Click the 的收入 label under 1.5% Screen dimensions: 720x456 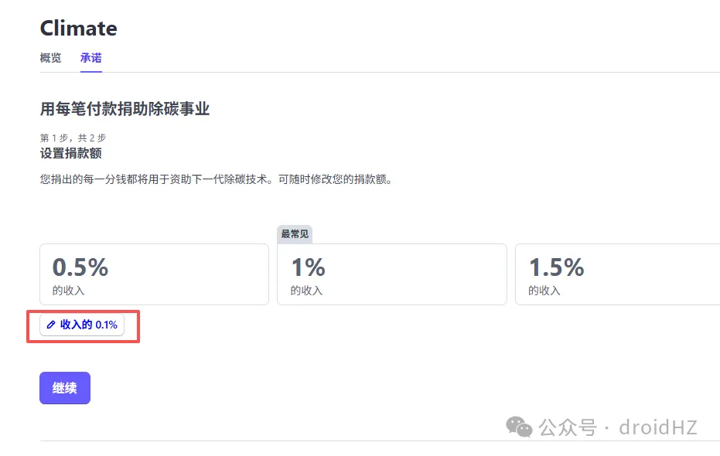544,291
